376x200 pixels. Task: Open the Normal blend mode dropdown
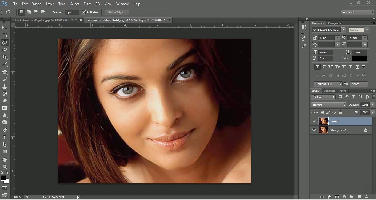(329, 105)
